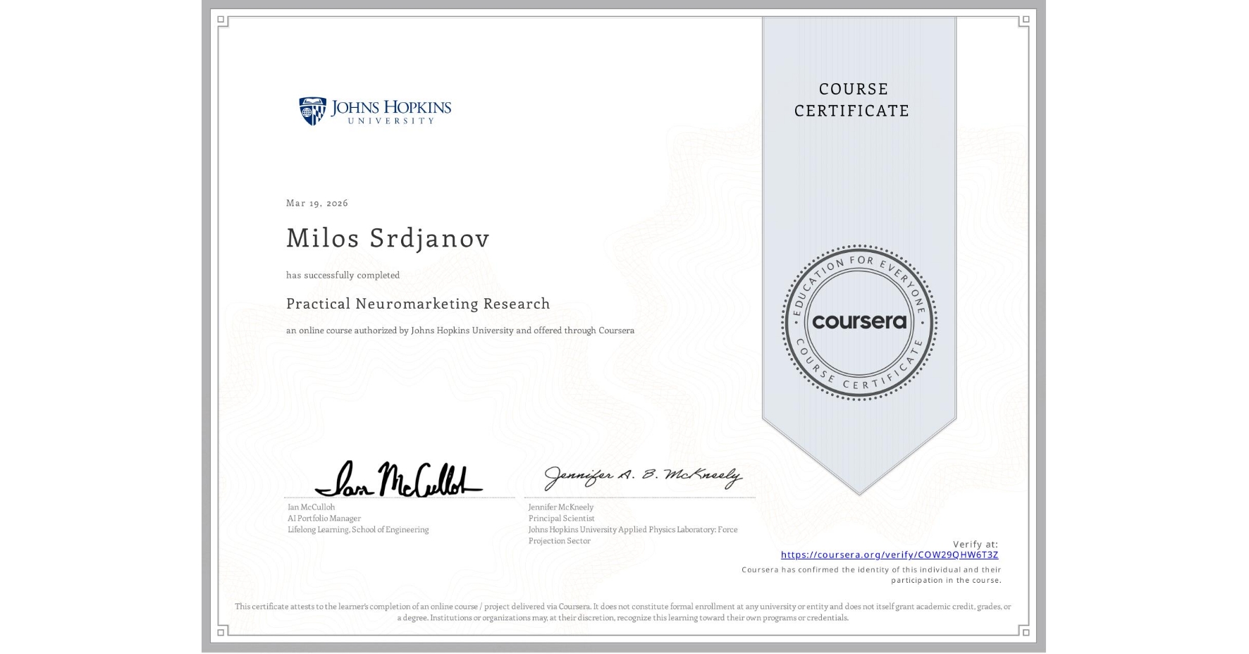This screenshot has width=1249, height=654.
Task: Click the line 'an online course authorized by Johns Hopkins'
Action: click(x=460, y=331)
